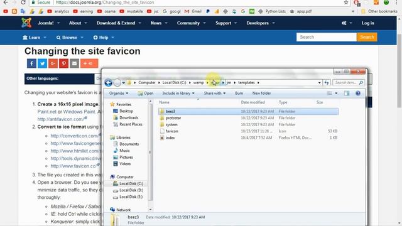Open Include in library menu
The height and width of the screenshot is (226, 402).
pyautogui.click(x=178, y=94)
